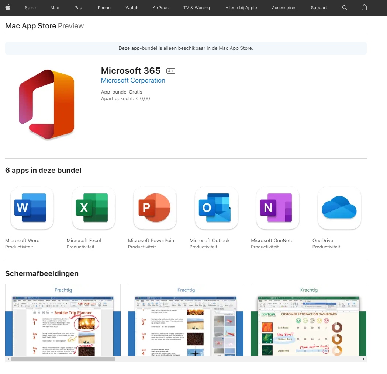Open the Prachtig Seattle Trip Planner screenshot
387x374 pixels.
(x=63, y=320)
